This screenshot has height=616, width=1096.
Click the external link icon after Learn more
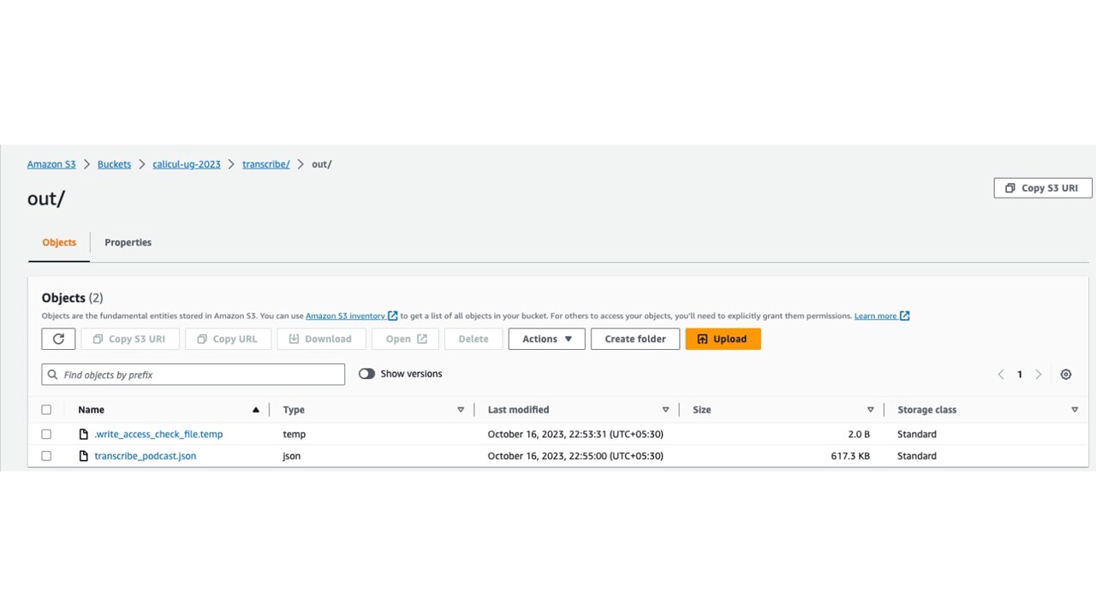(905, 316)
